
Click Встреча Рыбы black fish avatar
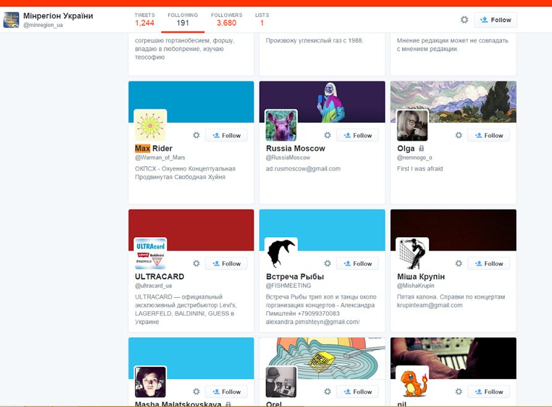pos(281,253)
